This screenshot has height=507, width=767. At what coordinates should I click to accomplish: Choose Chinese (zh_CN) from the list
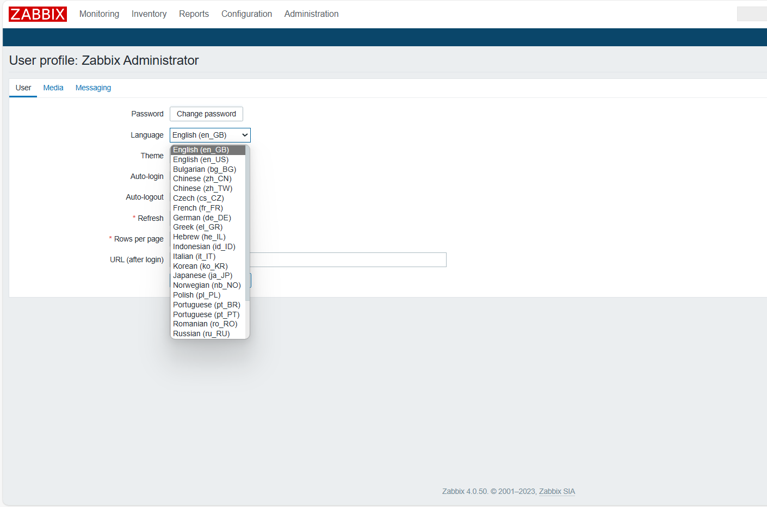pyautogui.click(x=208, y=178)
